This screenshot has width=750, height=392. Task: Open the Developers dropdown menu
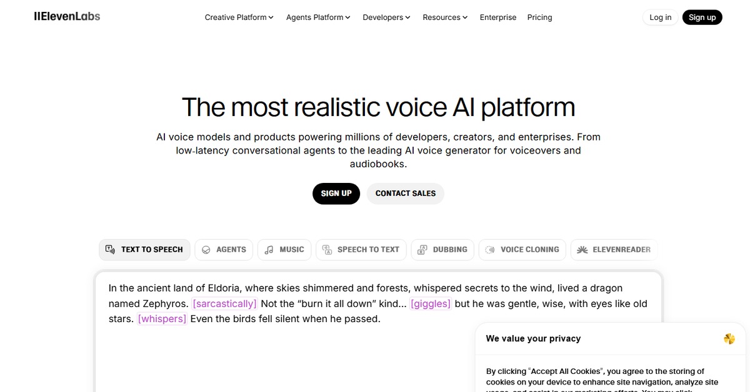coord(386,17)
